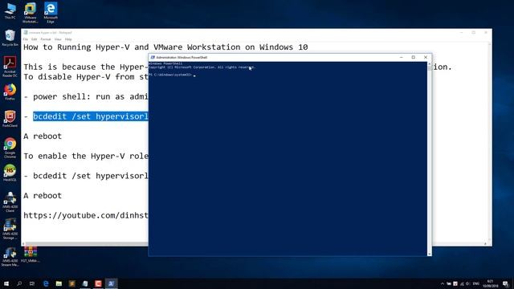Open the Notepad Edit menu

pyautogui.click(x=34, y=39)
